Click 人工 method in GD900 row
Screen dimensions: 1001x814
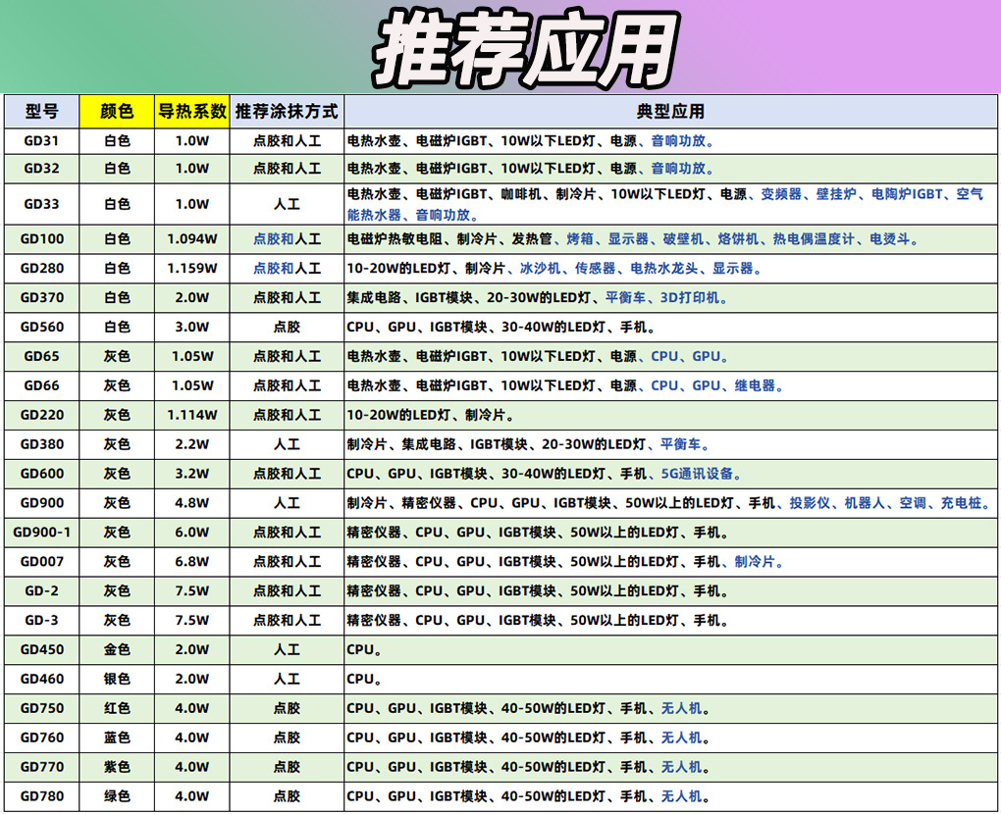(287, 503)
